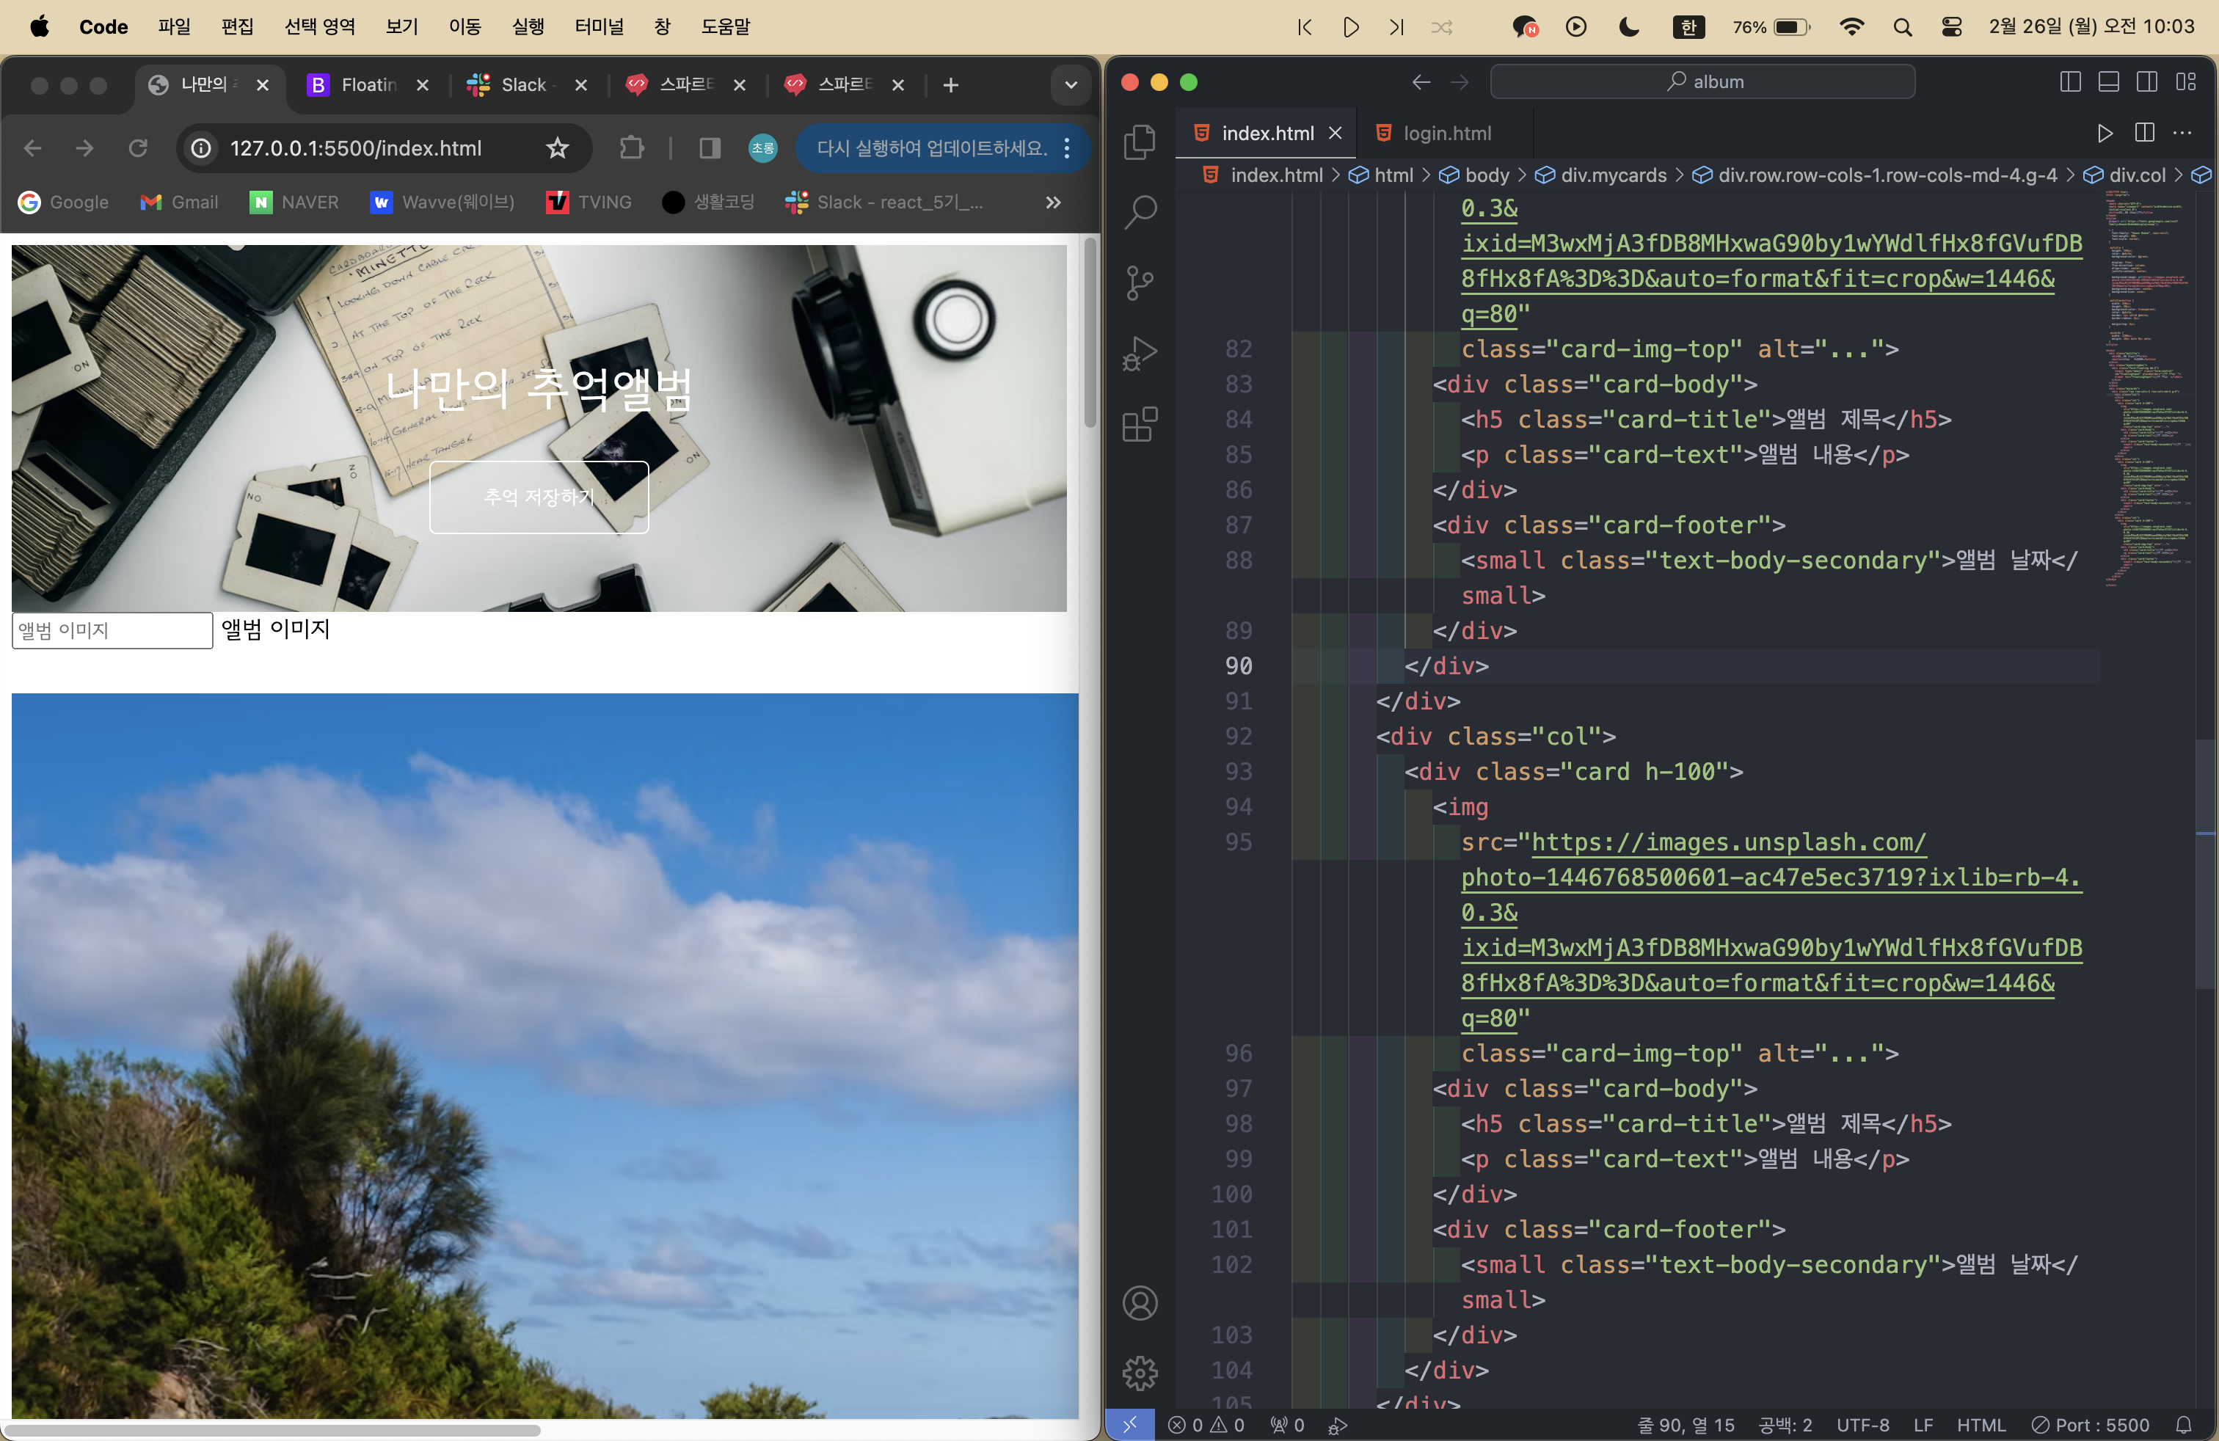Open the Manage gear in VS Code
The image size is (2219, 1441).
coord(1140,1373)
